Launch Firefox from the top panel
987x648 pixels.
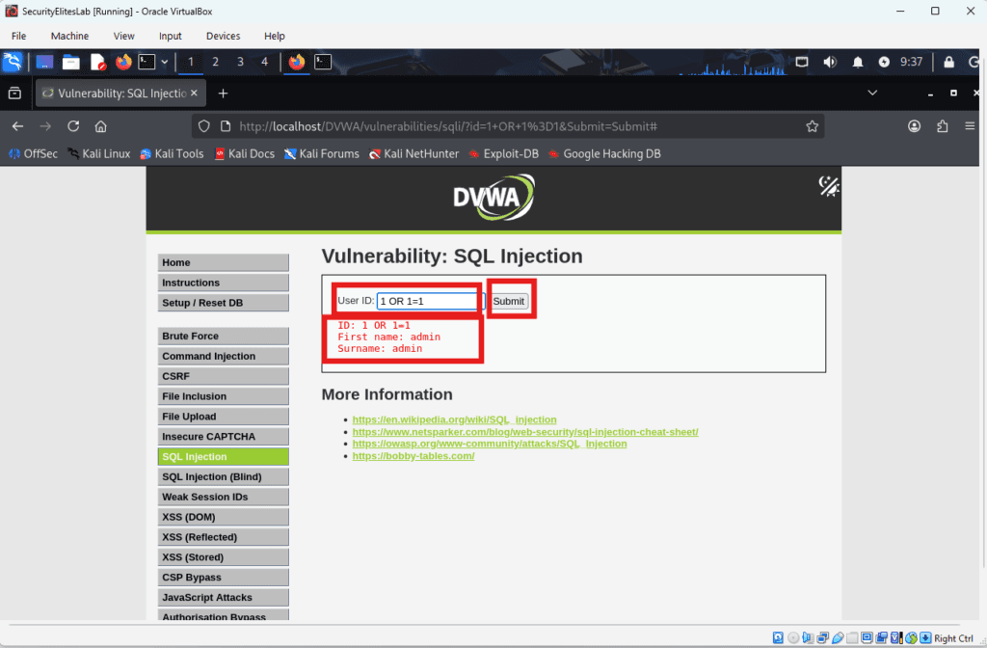click(123, 61)
